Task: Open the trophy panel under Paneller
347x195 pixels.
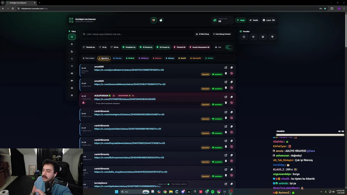Action: pyautogui.click(x=272, y=37)
